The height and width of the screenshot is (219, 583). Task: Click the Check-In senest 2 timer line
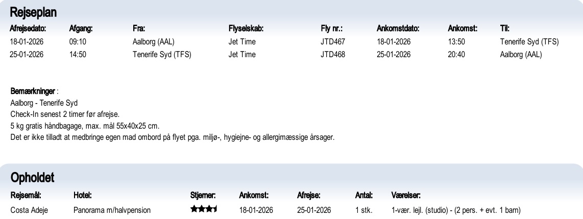point(65,114)
